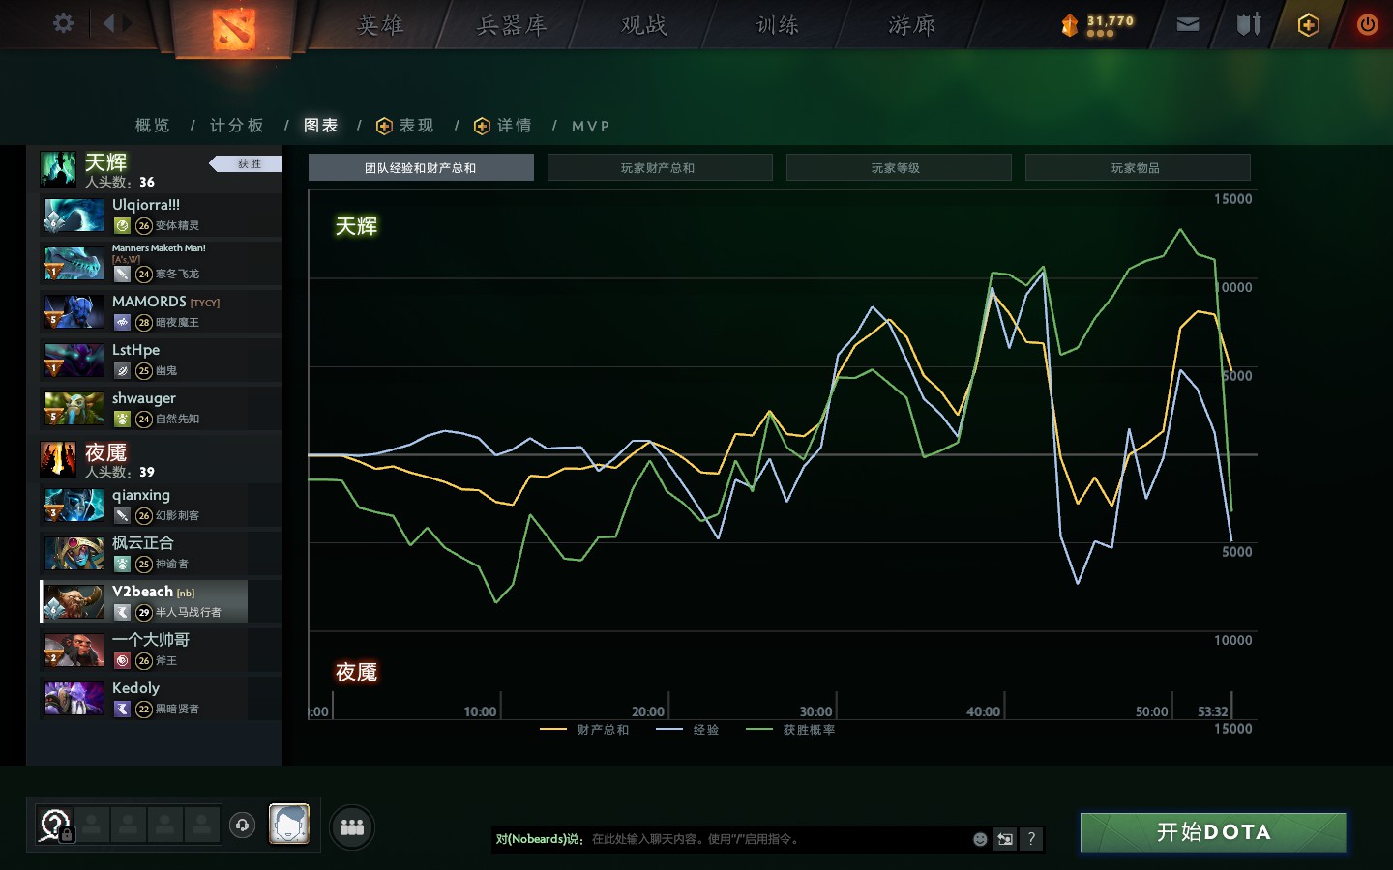The height and width of the screenshot is (870, 1393).
Task: Select Ulqiorra!!! Morphling hero portrait
Action: (x=74, y=216)
